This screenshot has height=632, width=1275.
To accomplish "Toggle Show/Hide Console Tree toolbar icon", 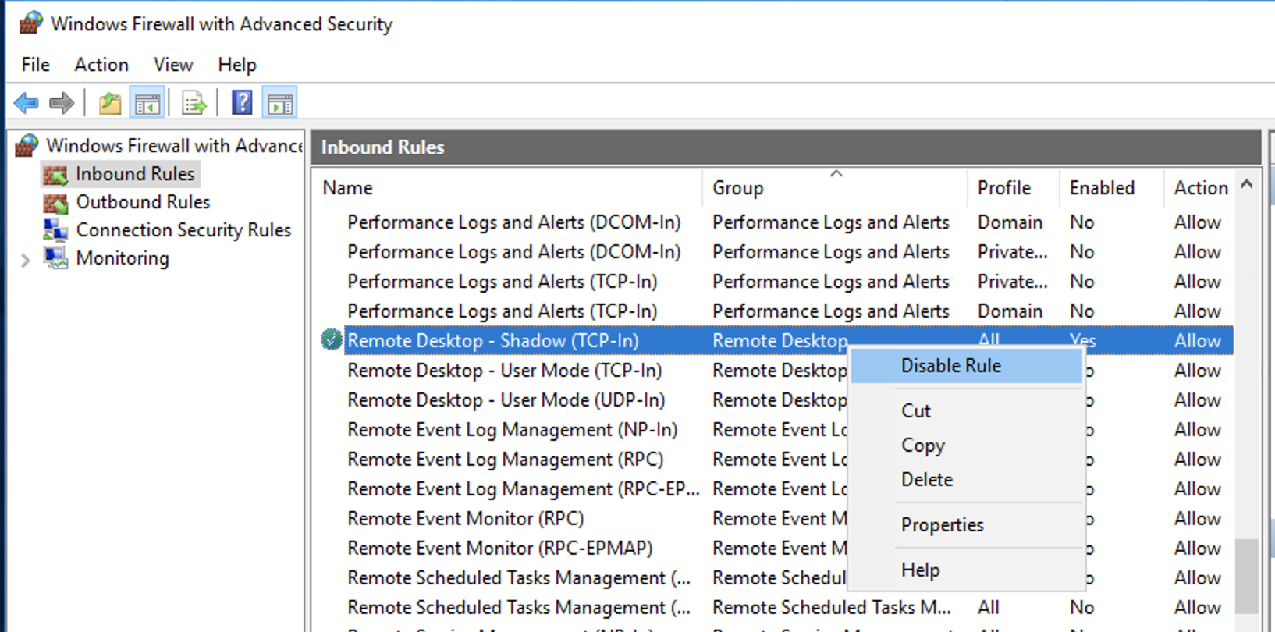I will [x=147, y=103].
